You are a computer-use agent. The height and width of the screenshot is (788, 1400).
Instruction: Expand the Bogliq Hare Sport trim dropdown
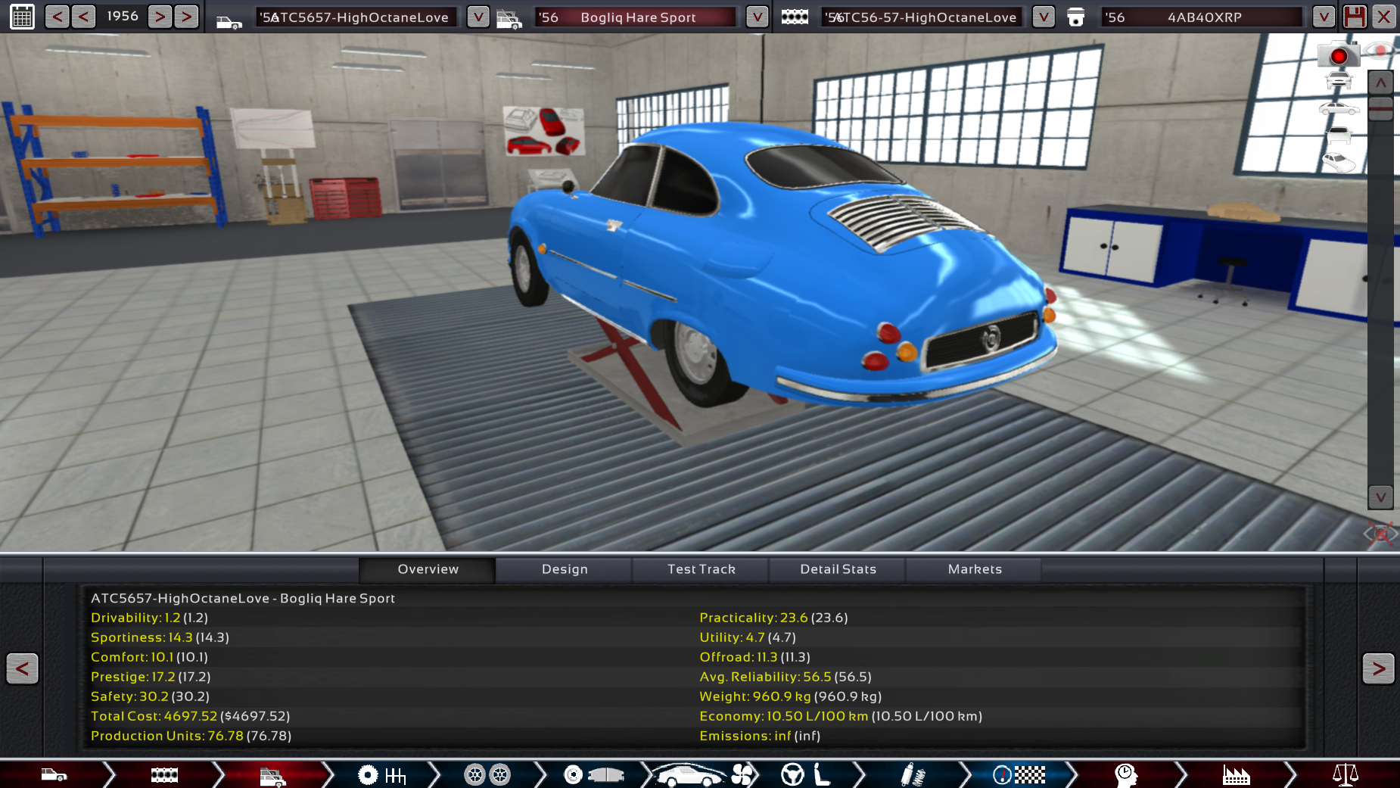click(757, 17)
